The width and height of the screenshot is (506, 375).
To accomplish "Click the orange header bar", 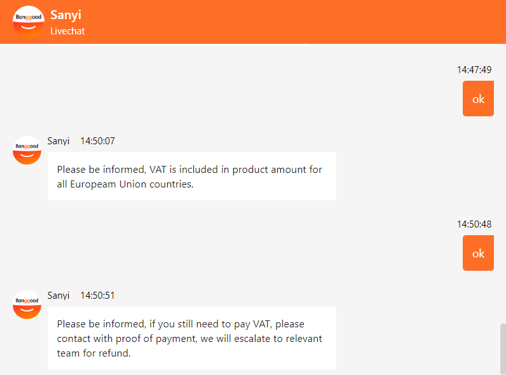I will [253, 22].
